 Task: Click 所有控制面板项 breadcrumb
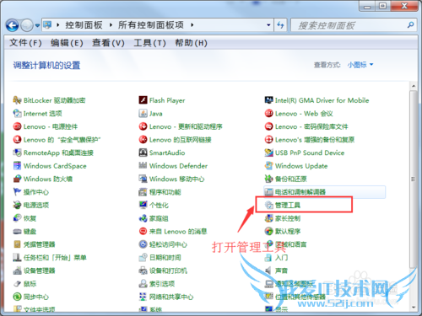[x=151, y=25]
